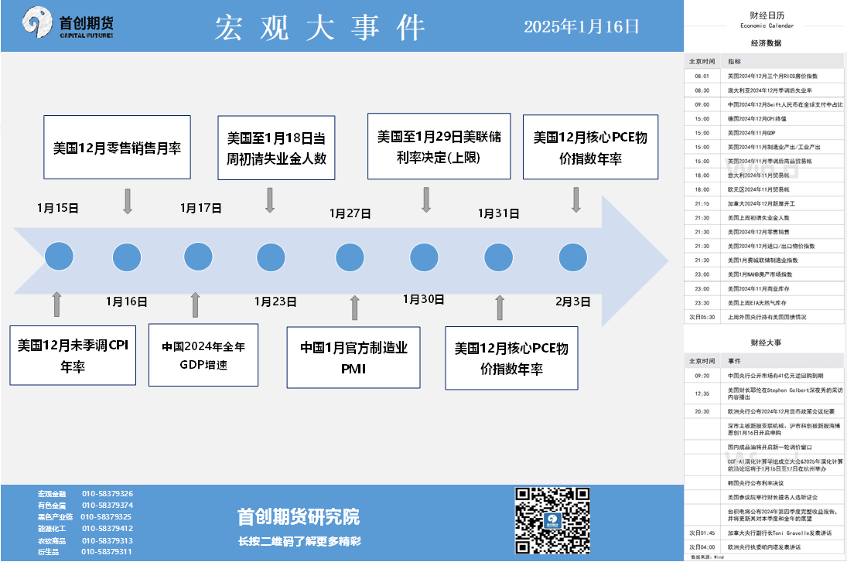847x562 pixels.
Task: Click the 宏观金融 phone number 010-58379326
Action: tap(107, 493)
